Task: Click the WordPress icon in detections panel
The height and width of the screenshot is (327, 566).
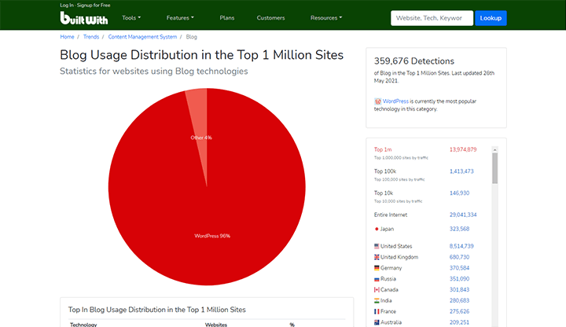Action: (378, 101)
